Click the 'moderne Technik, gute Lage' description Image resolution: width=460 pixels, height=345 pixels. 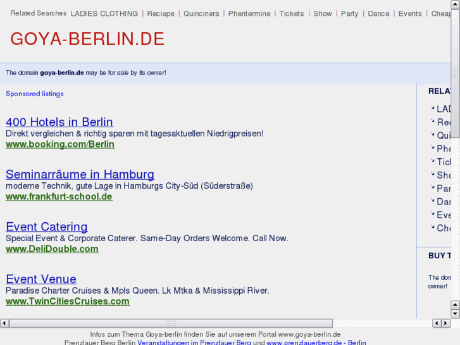129,186
